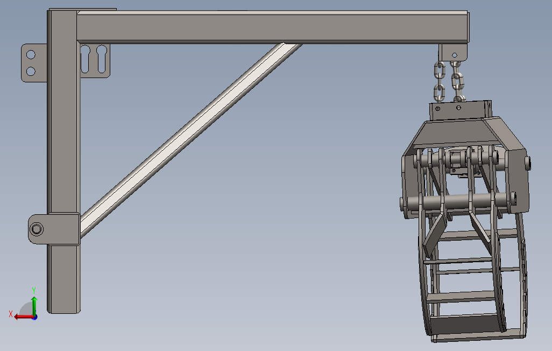Select the chain hanger lug at the boom end

[453, 53]
